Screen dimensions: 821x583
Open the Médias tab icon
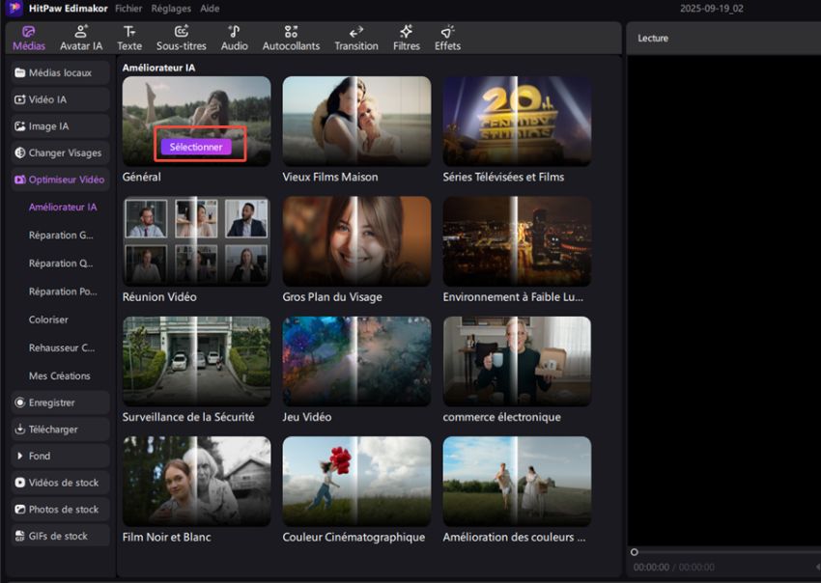coord(29,32)
